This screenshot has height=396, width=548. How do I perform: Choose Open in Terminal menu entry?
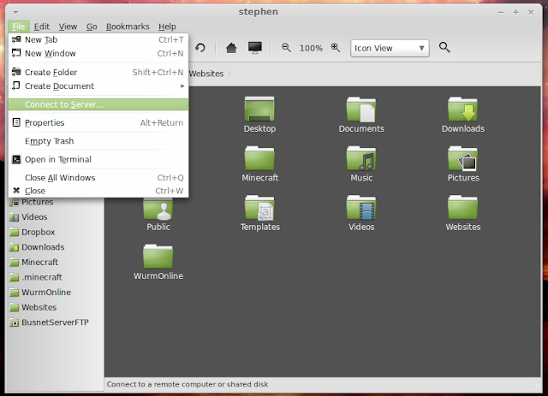pyautogui.click(x=98, y=160)
